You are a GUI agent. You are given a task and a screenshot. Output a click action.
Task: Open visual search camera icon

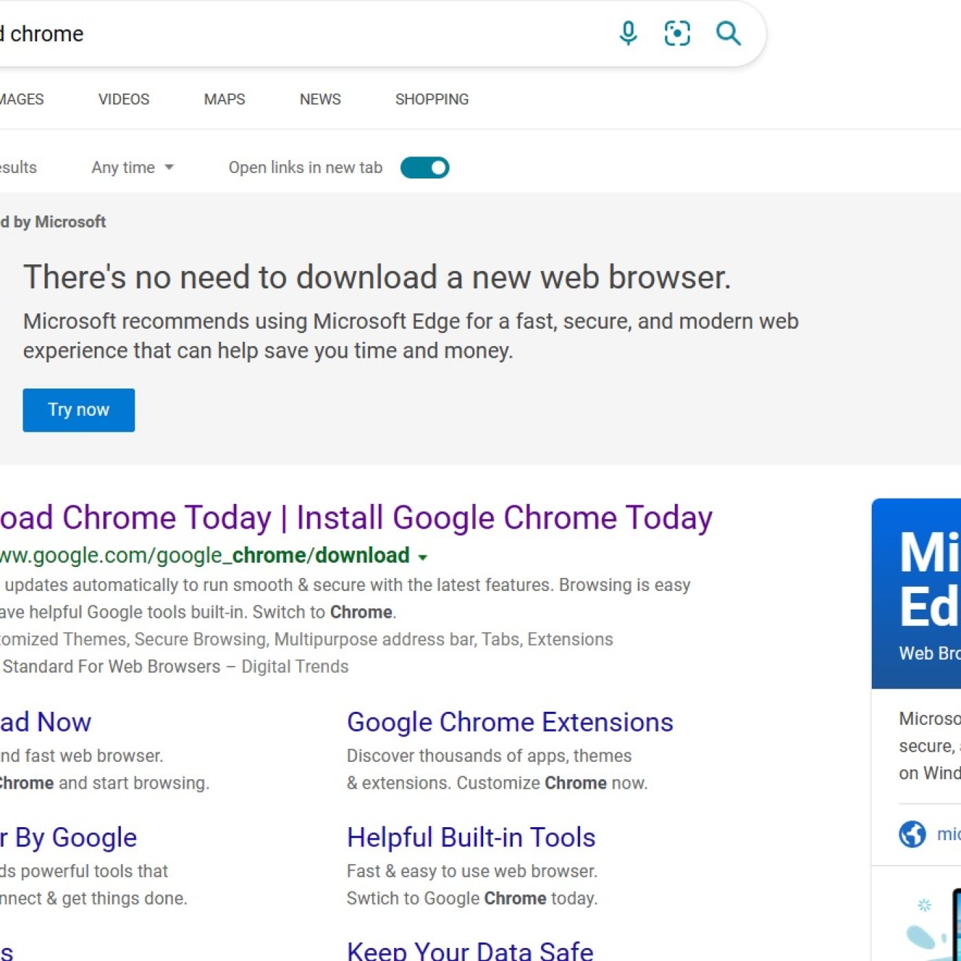point(677,33)
